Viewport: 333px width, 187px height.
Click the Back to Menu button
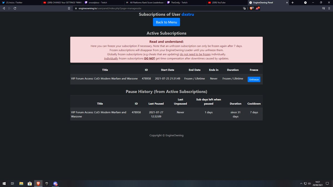167,22
